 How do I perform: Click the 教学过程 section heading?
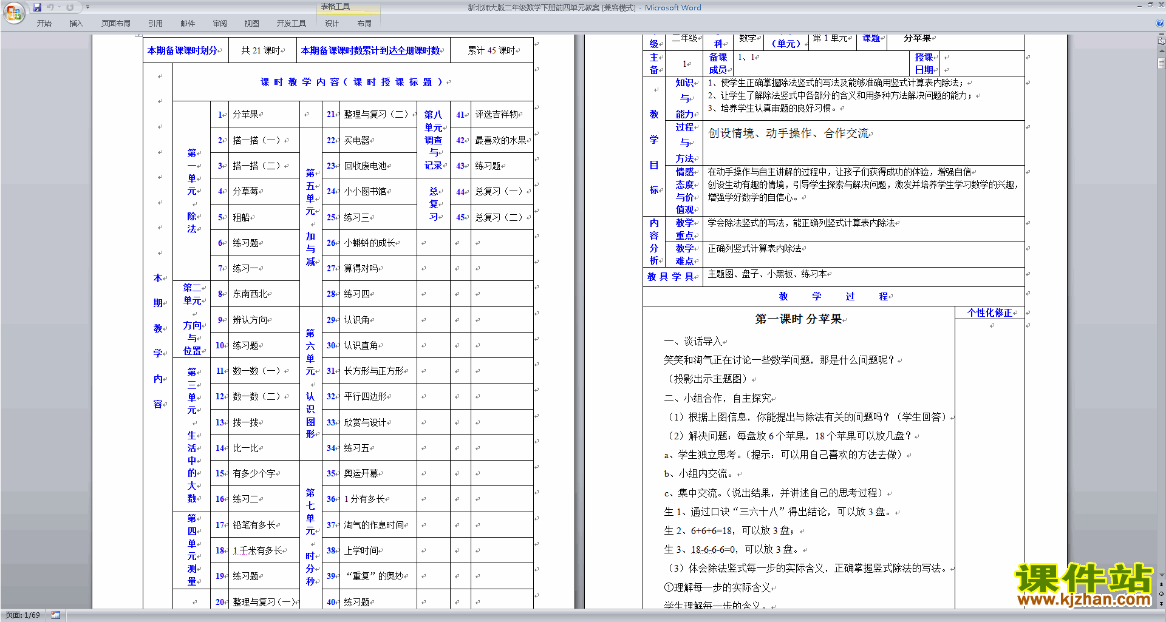(834, 296)
